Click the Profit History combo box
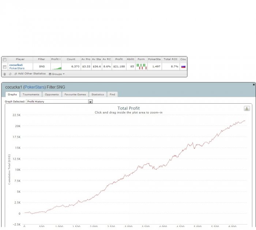This screenshot has height=230, width=256. pyautogui.click(x=59, y=101)
